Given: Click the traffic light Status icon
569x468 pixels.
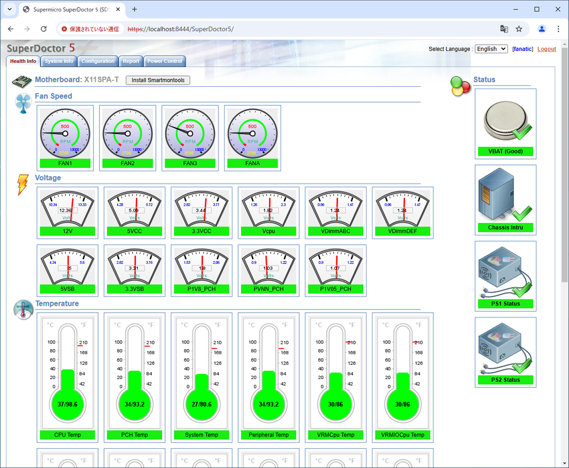Looking at the screenshot, I should coord(460,86).
